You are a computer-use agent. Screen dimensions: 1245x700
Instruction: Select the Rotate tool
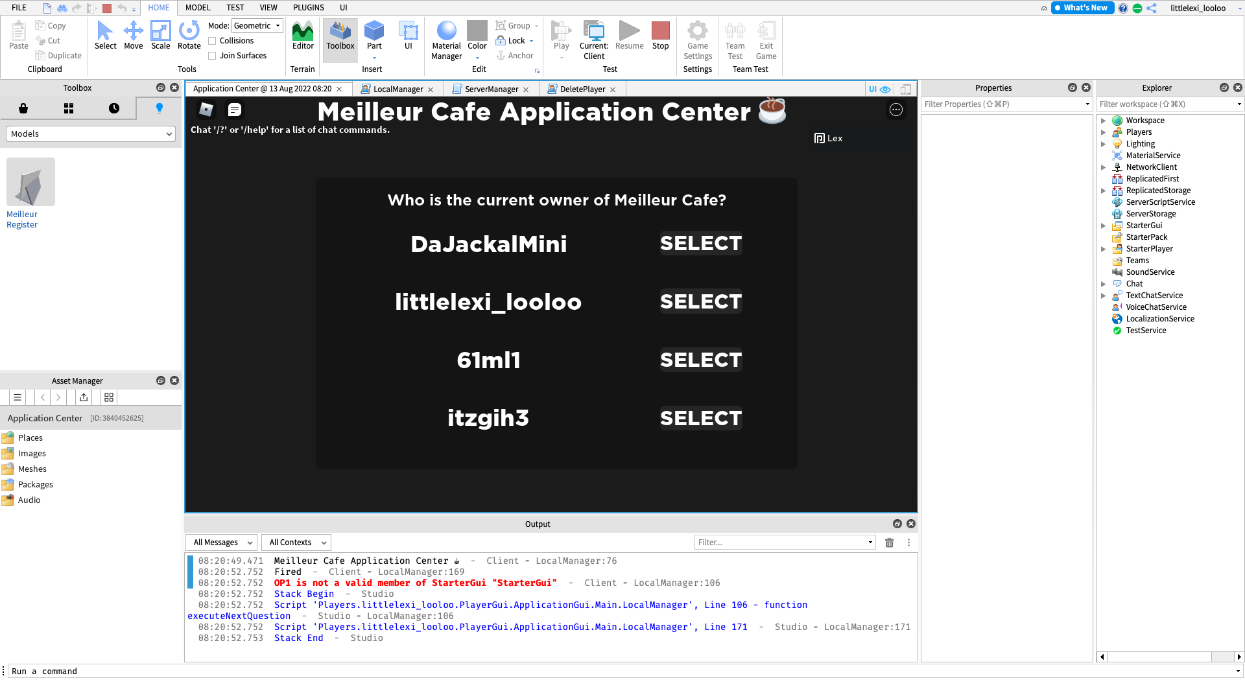point(189,35)
